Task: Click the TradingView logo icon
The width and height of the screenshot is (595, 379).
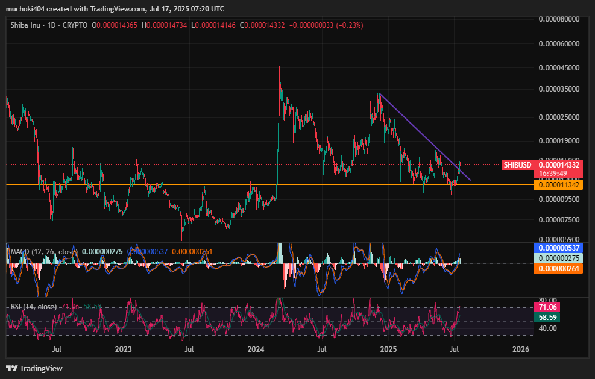Action: point(11,368)
